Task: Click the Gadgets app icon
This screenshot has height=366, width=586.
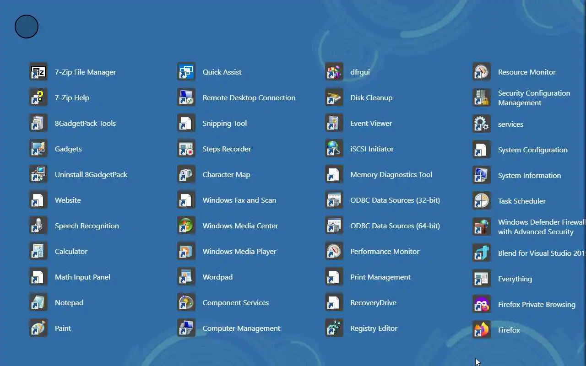Action: pos(38,149)
